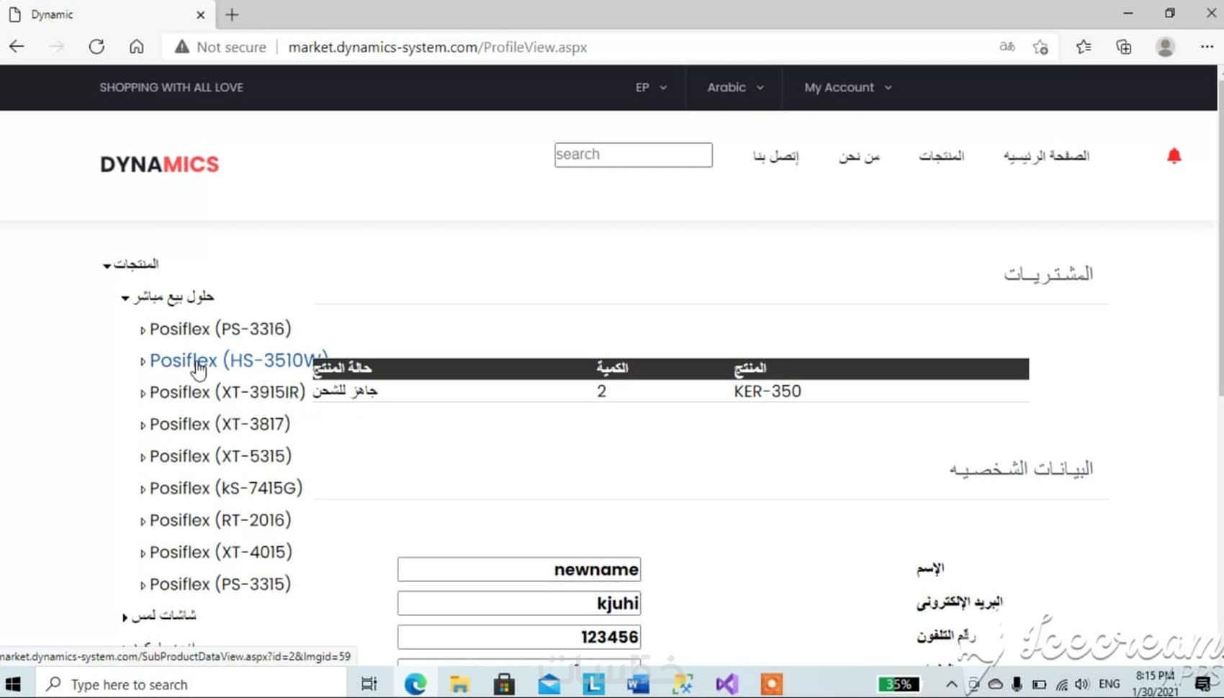The height and width of the screenshot is (698, 1224).
Task: Open the Action Center notifications
Action: [x=1203, y=684]
